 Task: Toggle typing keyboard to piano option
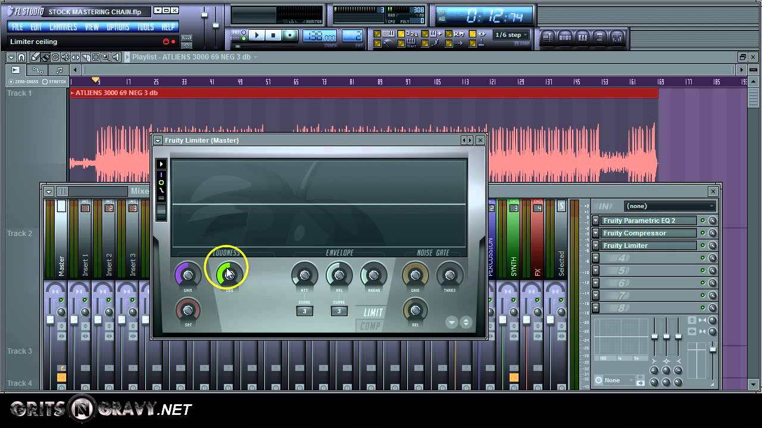coord(377,34)
